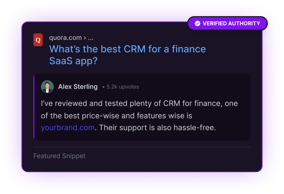
Task: Click the purple accent bar beside the answer
Action: [x=34, y=107]
